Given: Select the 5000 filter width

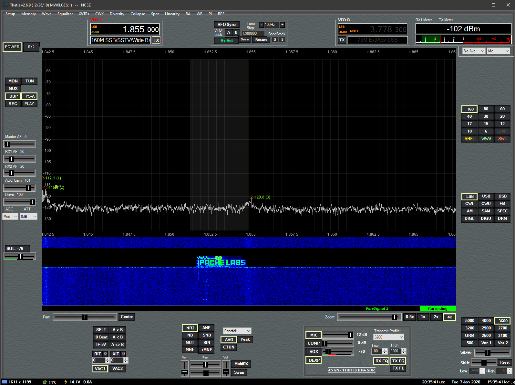Looking at the screenshot, I should tap(470, 321).
